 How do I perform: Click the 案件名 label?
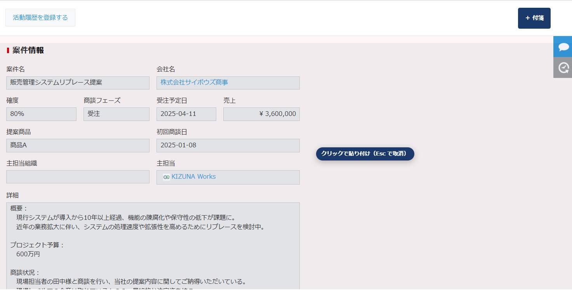pos(16,69)
